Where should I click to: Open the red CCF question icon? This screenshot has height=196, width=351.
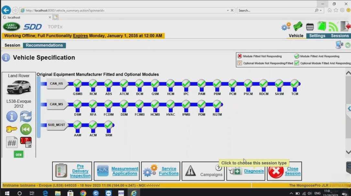(26, 143)
